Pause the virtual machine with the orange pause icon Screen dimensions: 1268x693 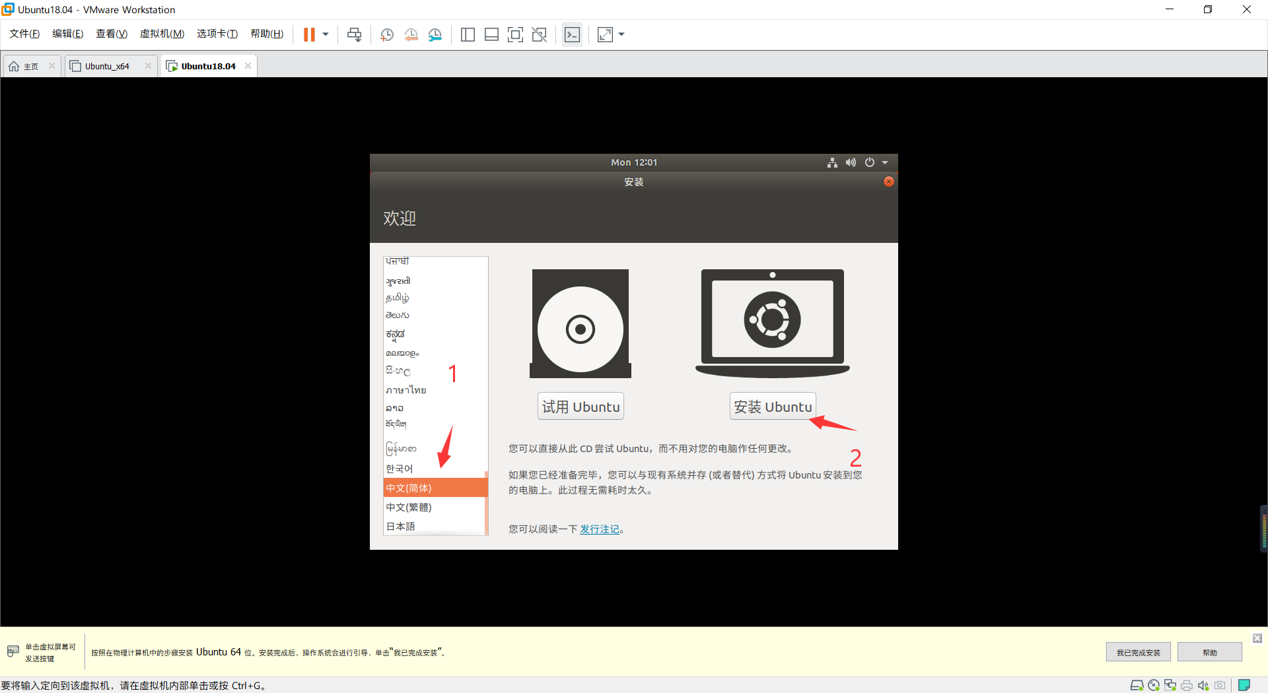coord(309,34)
